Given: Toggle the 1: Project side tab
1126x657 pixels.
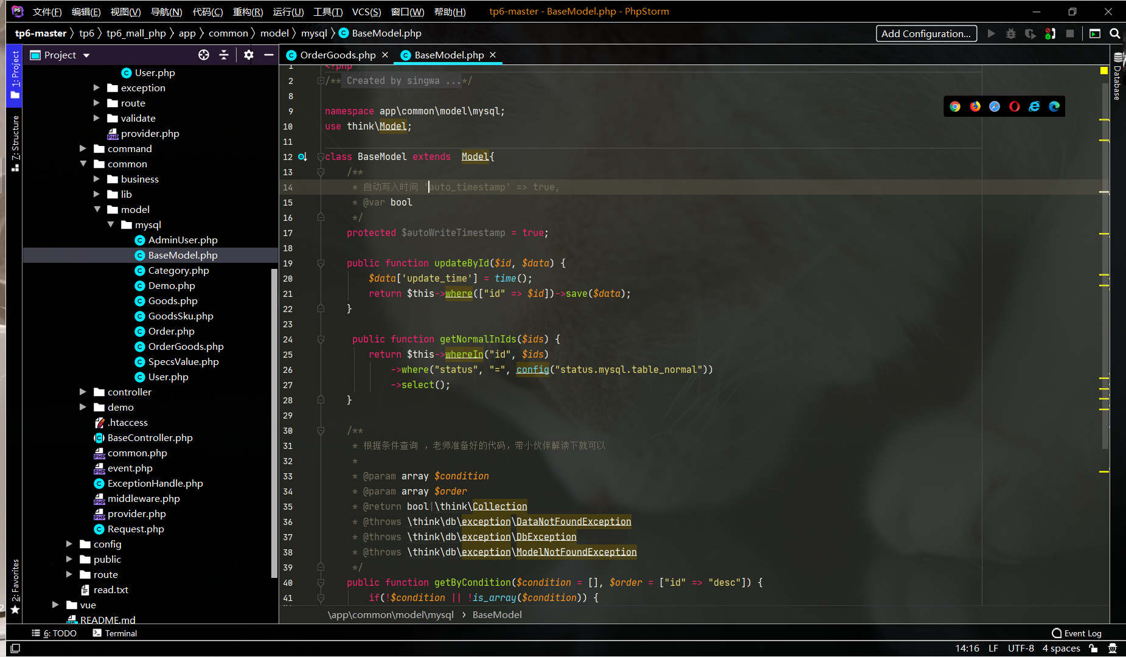Looking at the screenshot, I should [x=15, y=74].
